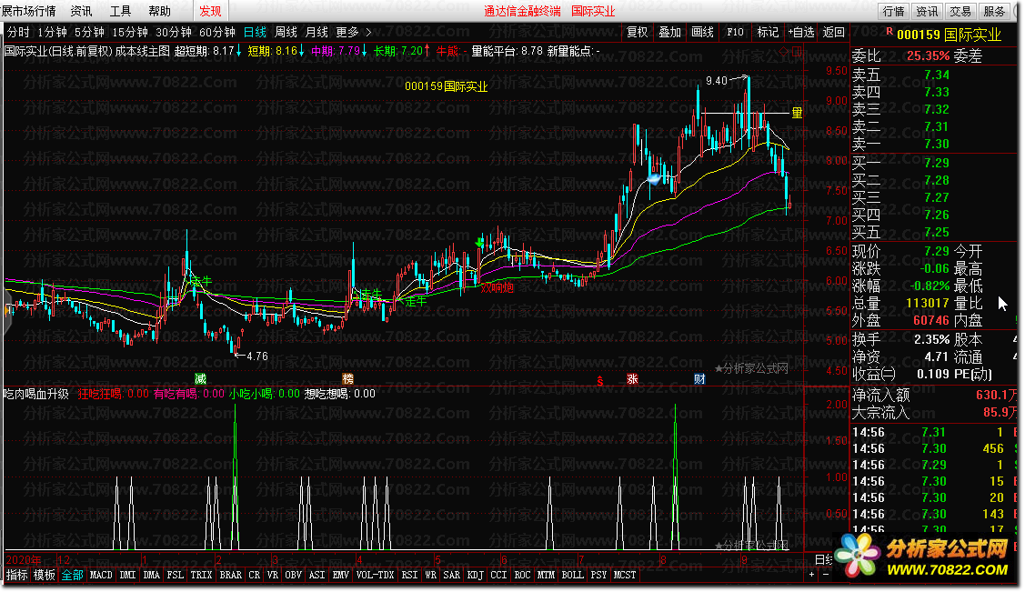The width and height of the screenshot is (1025, 592).
Task: Select the 30分钟 period
Action: [173, 32]
